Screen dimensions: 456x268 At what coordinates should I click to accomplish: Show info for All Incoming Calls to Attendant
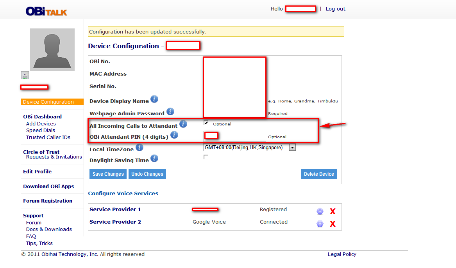183,124
